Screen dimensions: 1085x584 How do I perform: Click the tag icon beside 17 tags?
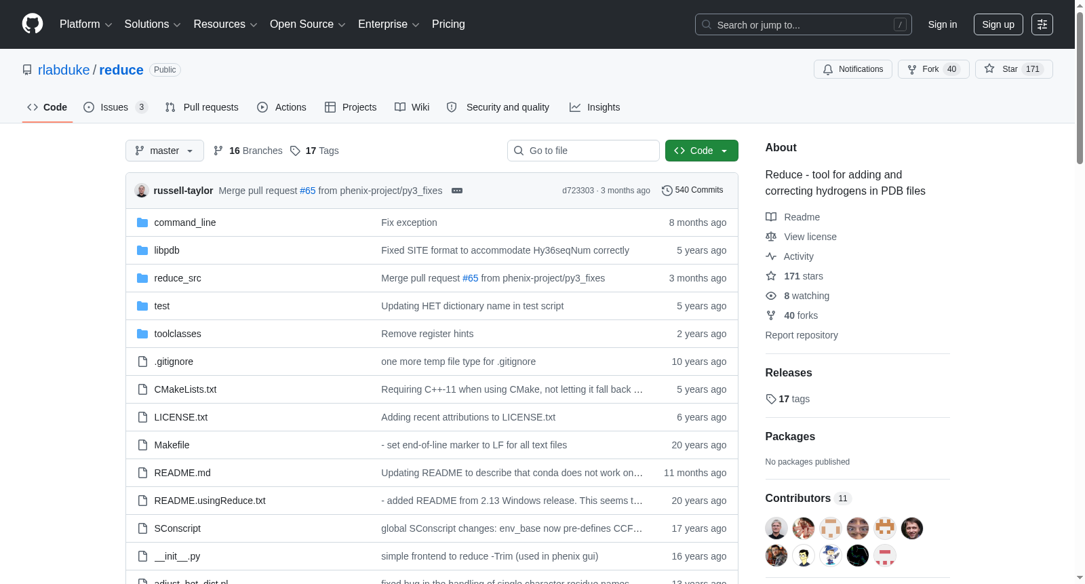pyautogui.click(x=771, y=399)
